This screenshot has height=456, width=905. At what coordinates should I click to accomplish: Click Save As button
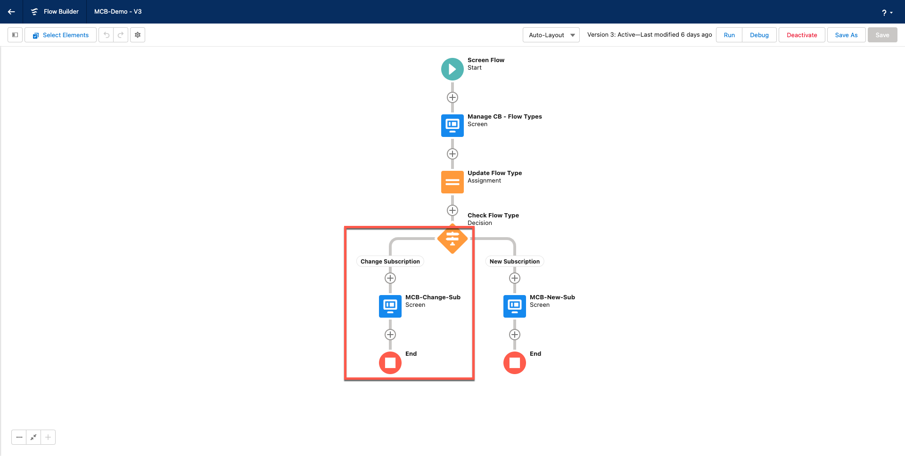[x=846, y=35]
